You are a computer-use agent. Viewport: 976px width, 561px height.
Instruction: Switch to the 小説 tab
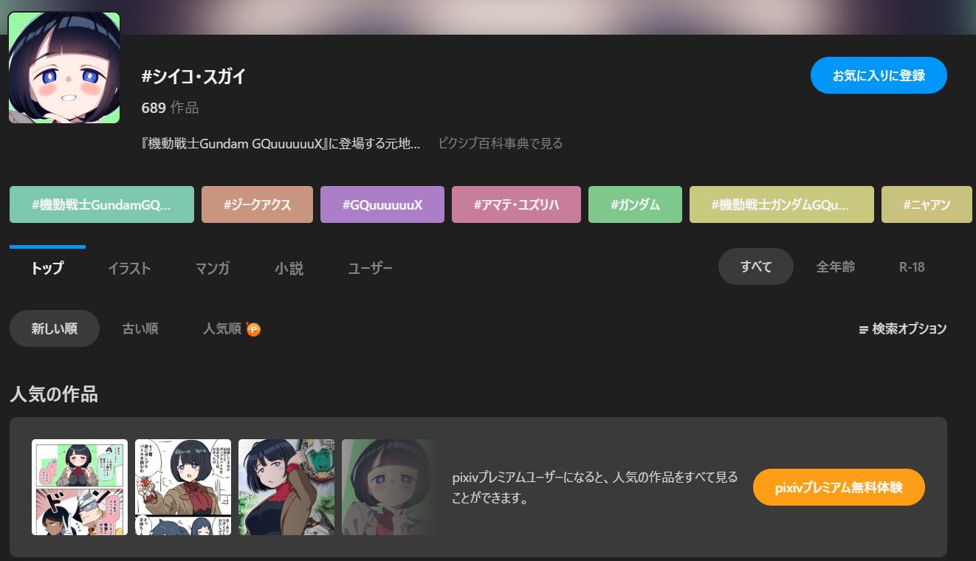coord(289,268)
